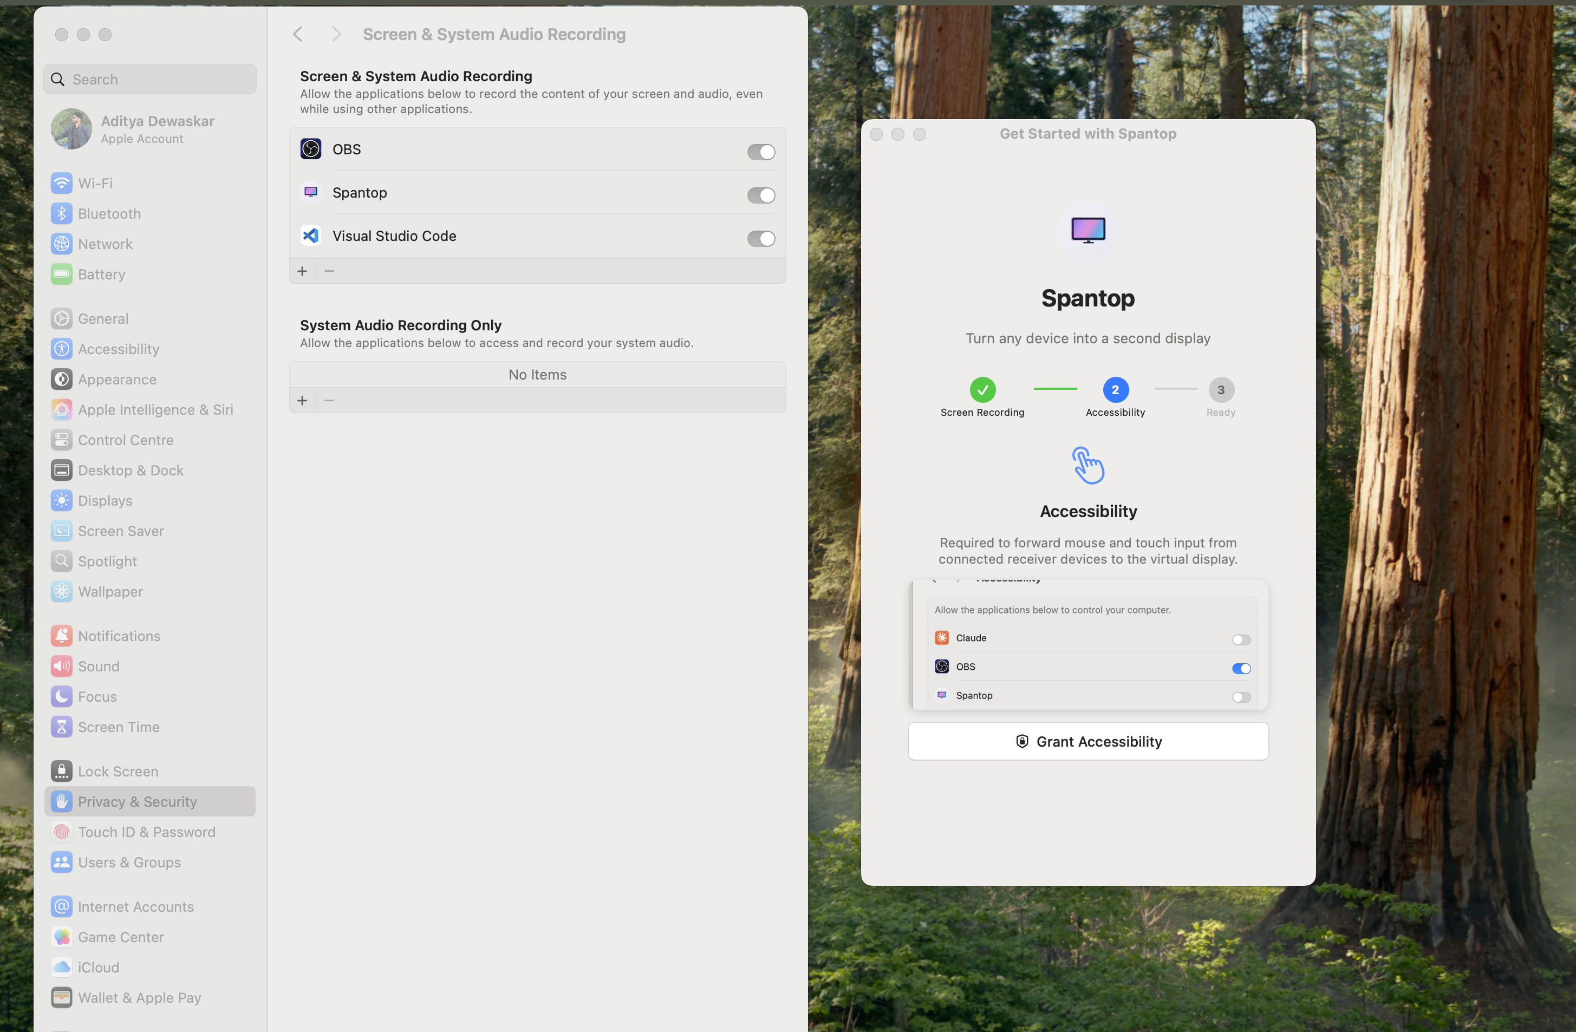
Task: Toggle OBS screen recording permission
Action: pyautogui.click(x=761, y=152)
